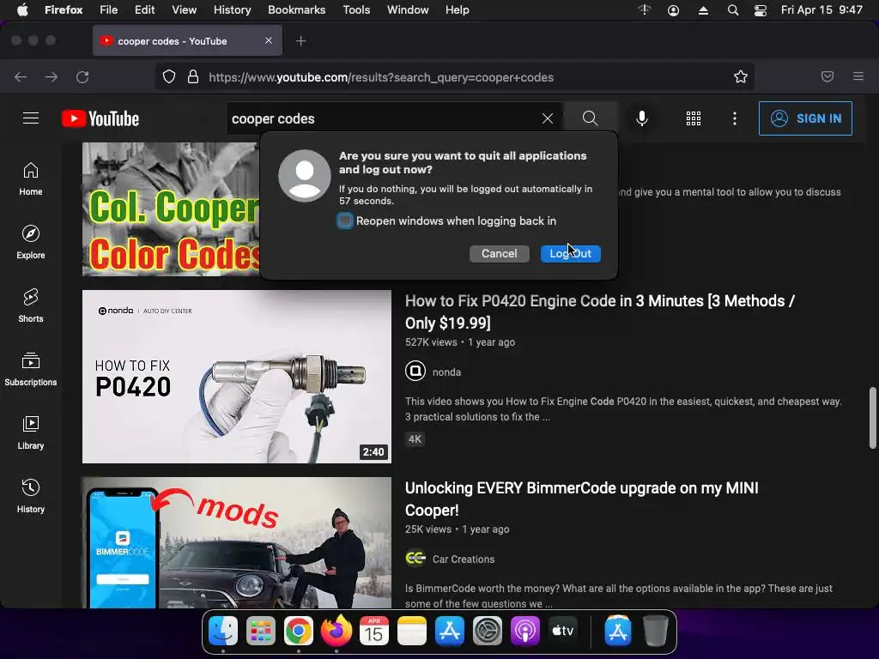Click the Col. Cooper Color Codes thumbnail
This screenshot has width=879, height=659.
[x=171, y=209]
